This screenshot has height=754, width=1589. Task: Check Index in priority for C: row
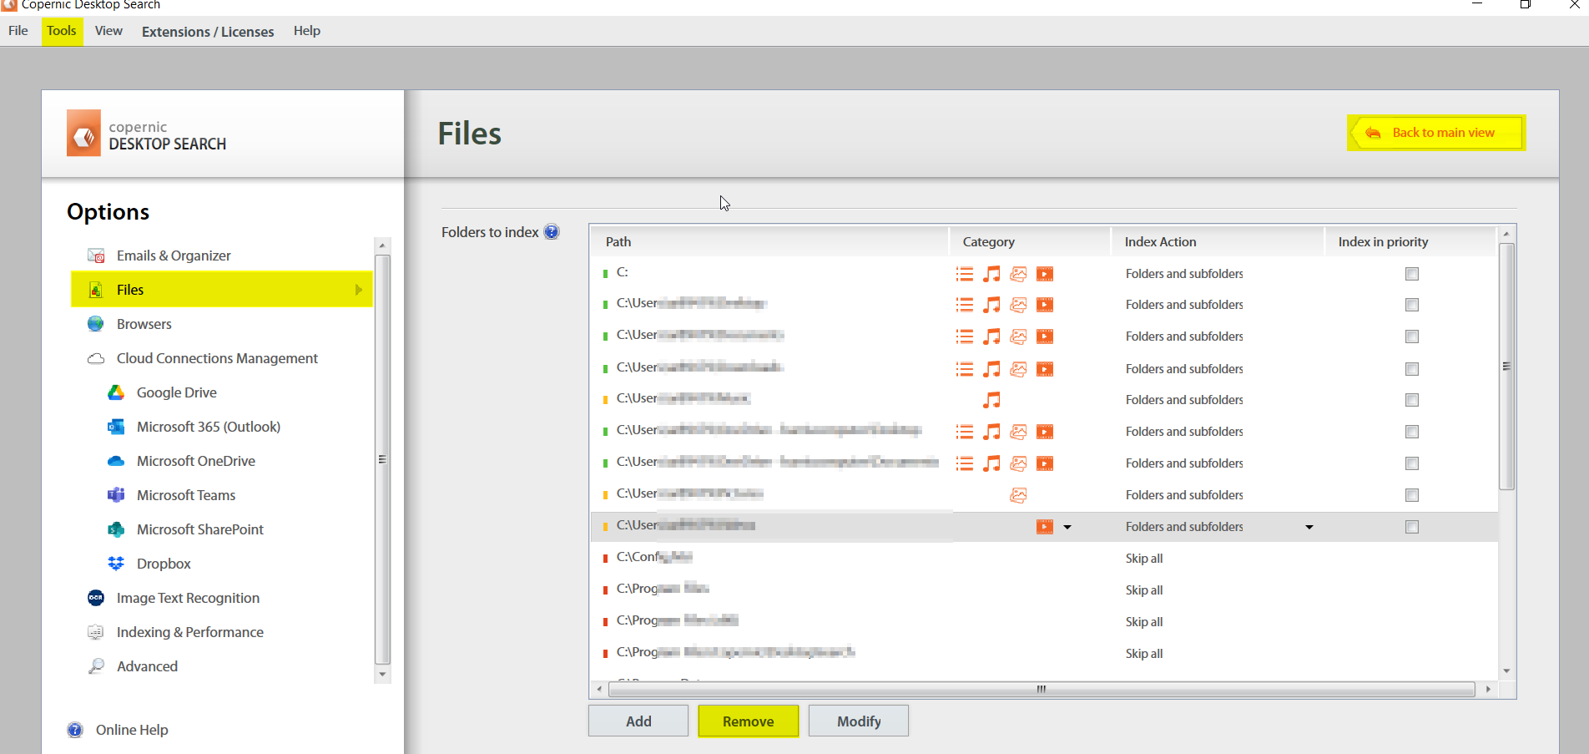[1412, 274]
